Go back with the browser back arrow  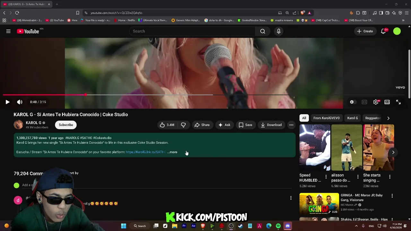(4, 13)
